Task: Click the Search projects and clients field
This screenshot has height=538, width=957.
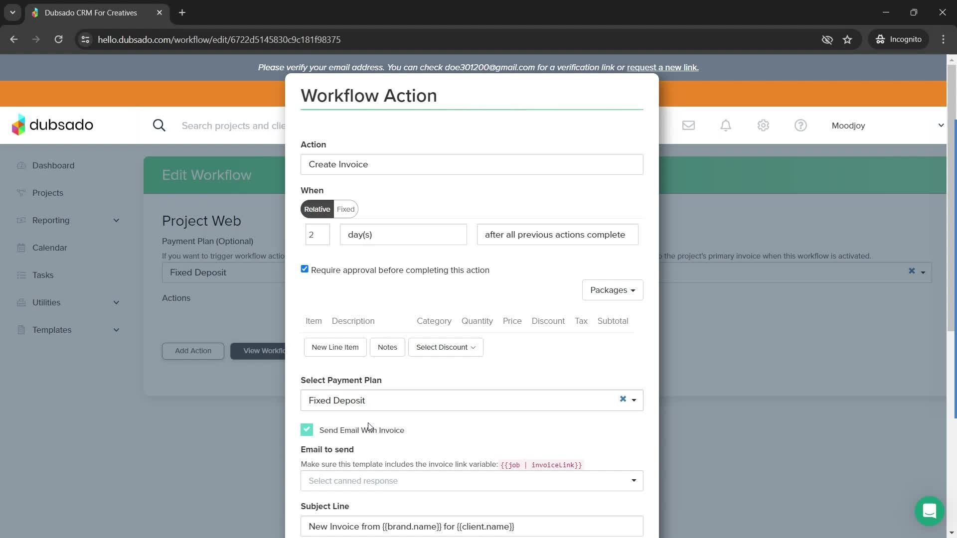Action: pos(233,126)
